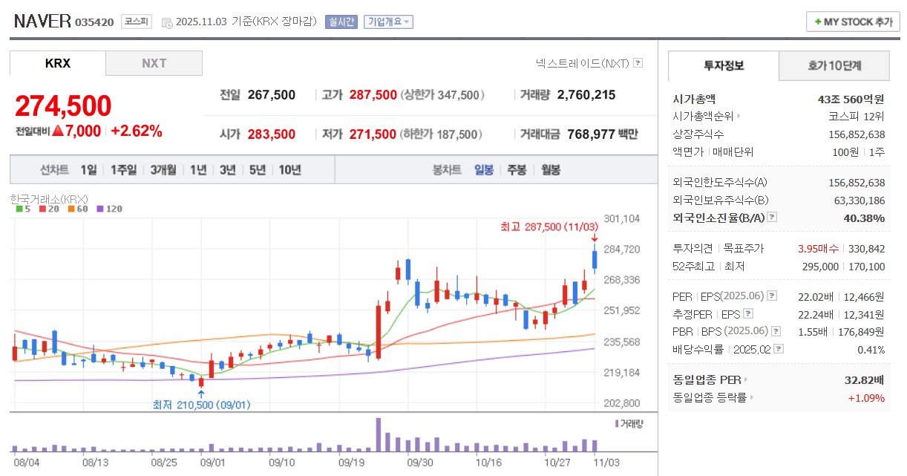The image size is (907, 476).
Task: Switch to the NXT exchange tab
Action: [x=154, y=62]
